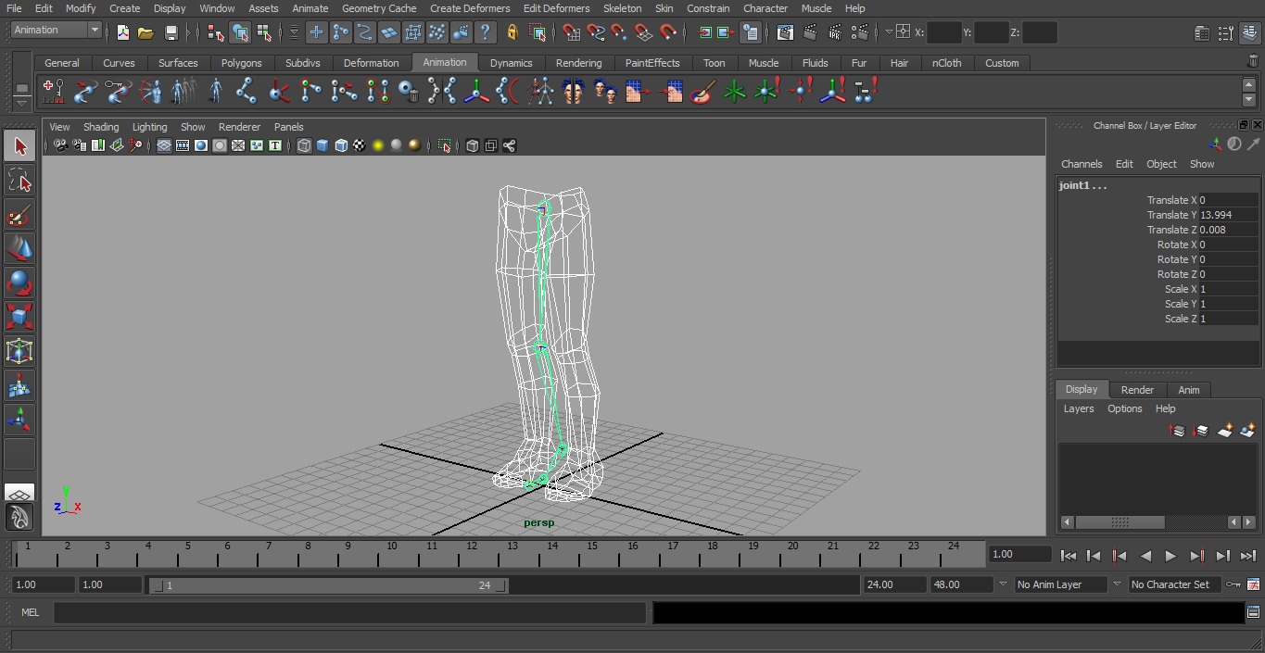Screen dimensions: 1265x653
Task: Open the Layers menu in Layer Editor
Action: click(x=1078, y=408)
